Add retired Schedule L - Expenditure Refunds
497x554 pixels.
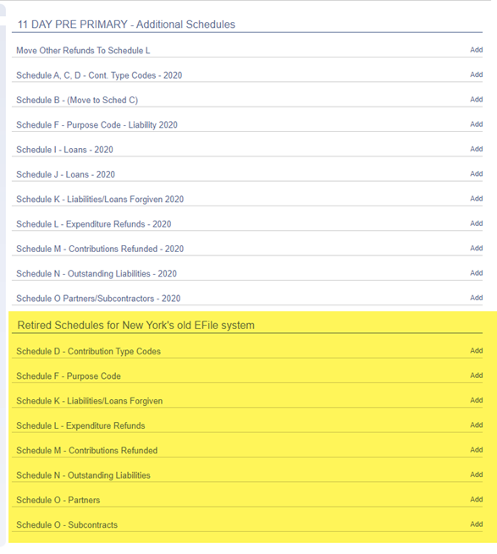476,425
